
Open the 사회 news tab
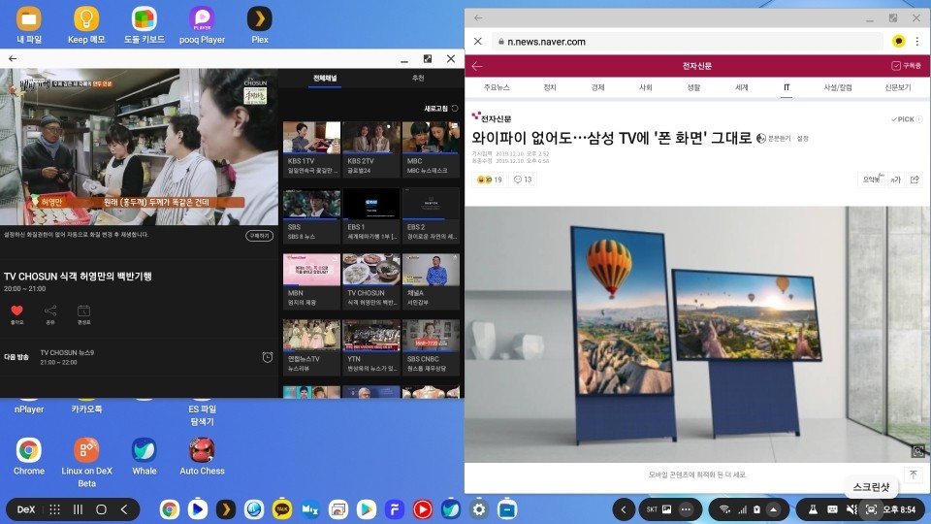[646, 87]
